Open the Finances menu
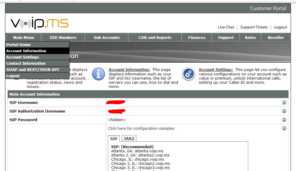 [196, 38]
